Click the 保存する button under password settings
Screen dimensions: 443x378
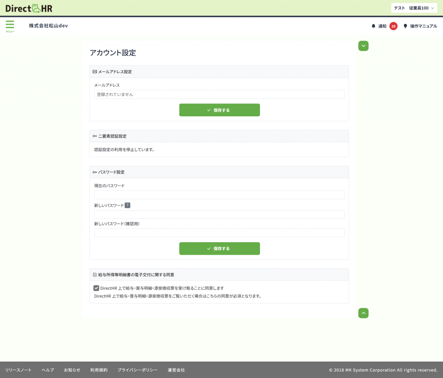tap(219, 249)
